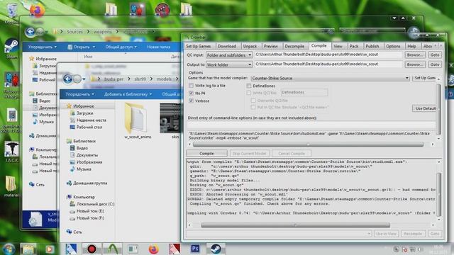
Task: Open the red record-button taskbar icon
Action: pyautogui.click(x=92, y=249)
